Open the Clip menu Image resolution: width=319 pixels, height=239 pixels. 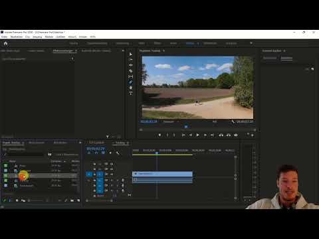tap(27, 37)
